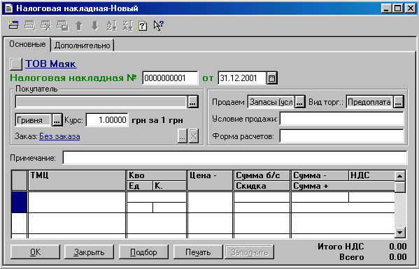Move row up with arrow icon
The height and width of the screenshot is (269, 419).
click(79, 26)
